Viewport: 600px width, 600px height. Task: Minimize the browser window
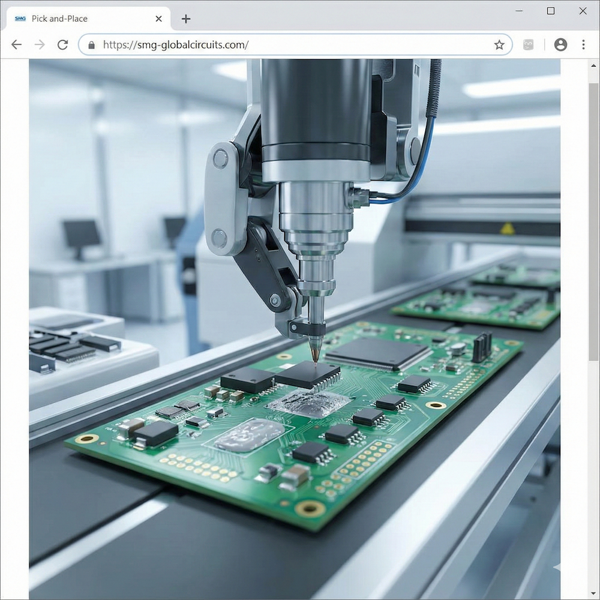coord(518,11)
